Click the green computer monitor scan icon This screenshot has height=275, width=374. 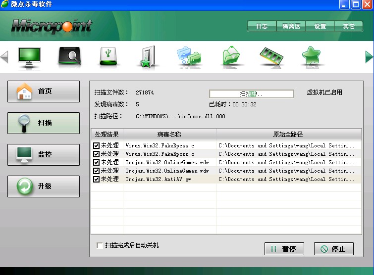29,56
